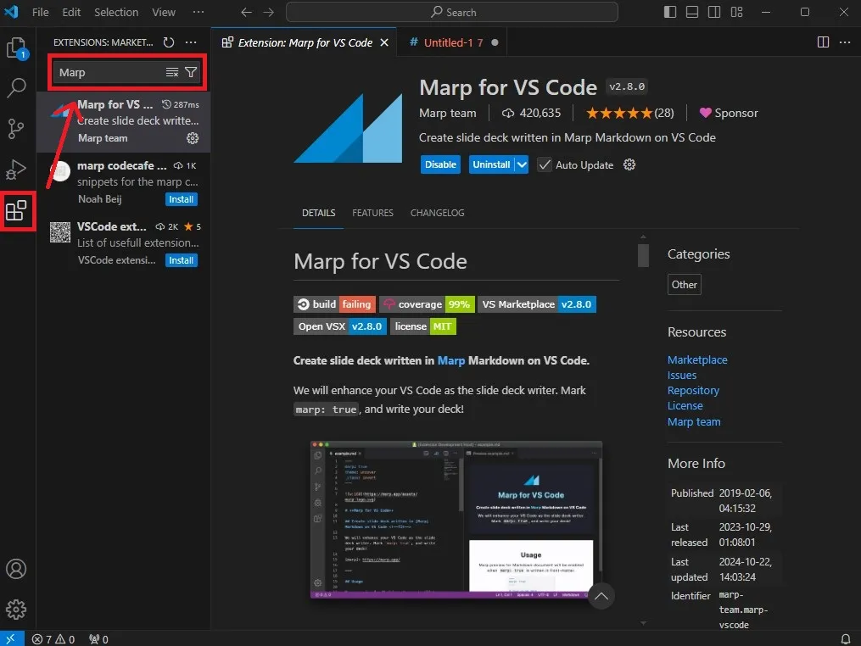Click the VS Marketplace v2.8.0 badge

click(x=536, y=304)
